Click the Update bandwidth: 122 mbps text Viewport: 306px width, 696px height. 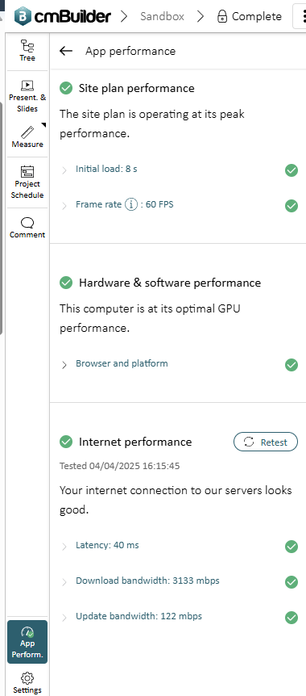pyautogui.click(x=139, y=616)
